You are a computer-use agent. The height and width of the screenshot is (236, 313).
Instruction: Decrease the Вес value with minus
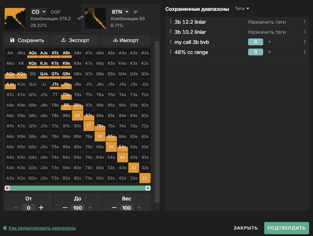(114, 208)
